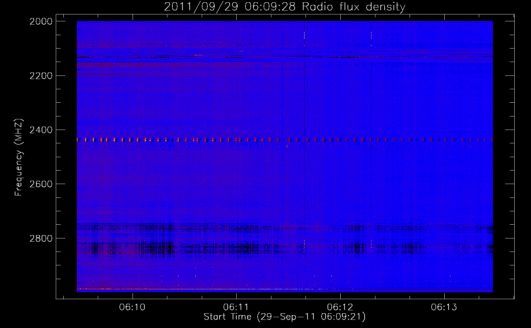Click the 'Start Time (29-Sep-11 06:09:21)' axis title
The width and height of the screenshot is (531, 328).
pyautogui.click(x=285, y=317)
